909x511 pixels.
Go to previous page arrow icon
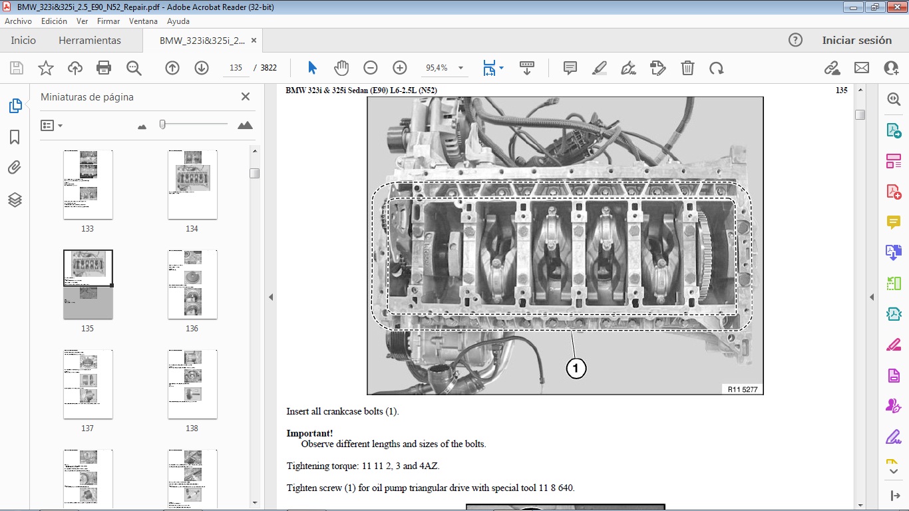point(172,68)
